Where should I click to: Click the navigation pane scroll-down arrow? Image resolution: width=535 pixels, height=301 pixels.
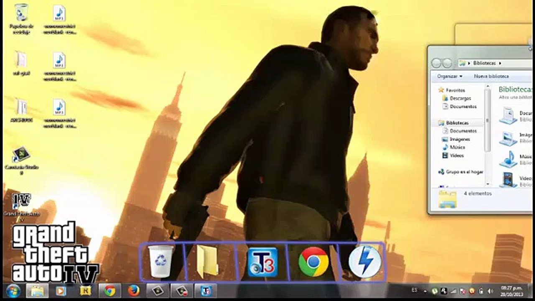pyautogui.click(x=488, y=184)
